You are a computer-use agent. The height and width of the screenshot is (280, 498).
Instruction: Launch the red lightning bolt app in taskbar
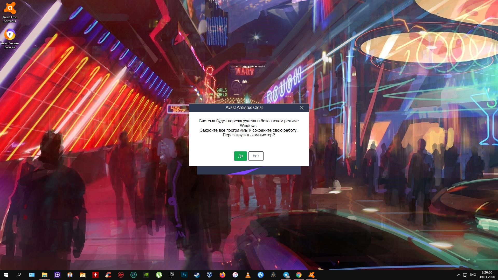[x=95, y=275]
